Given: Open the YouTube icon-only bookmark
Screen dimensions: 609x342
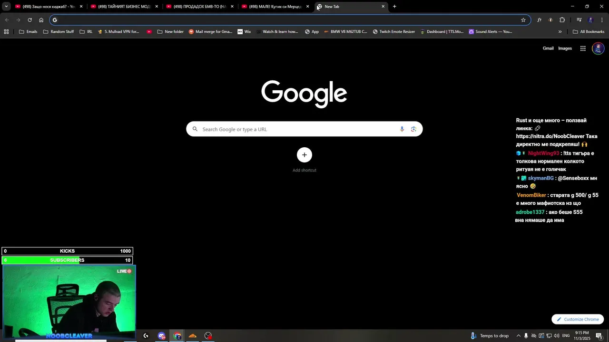Looking at the screenshot, I should click(149, 32).
